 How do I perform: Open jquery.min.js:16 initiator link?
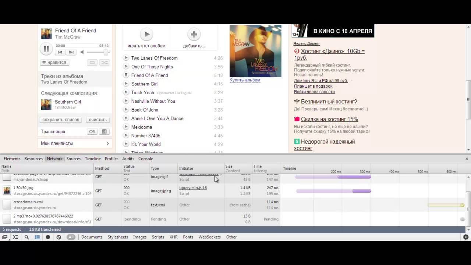[193, 188]
